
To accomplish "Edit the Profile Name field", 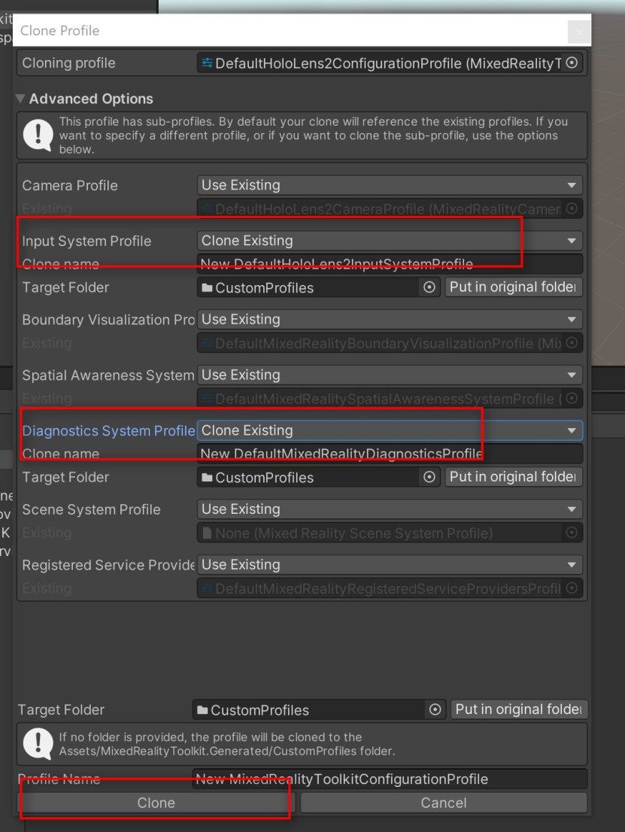I will pos(390,779).
